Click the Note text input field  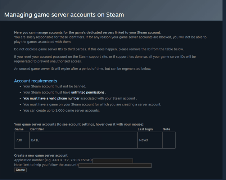115,166
